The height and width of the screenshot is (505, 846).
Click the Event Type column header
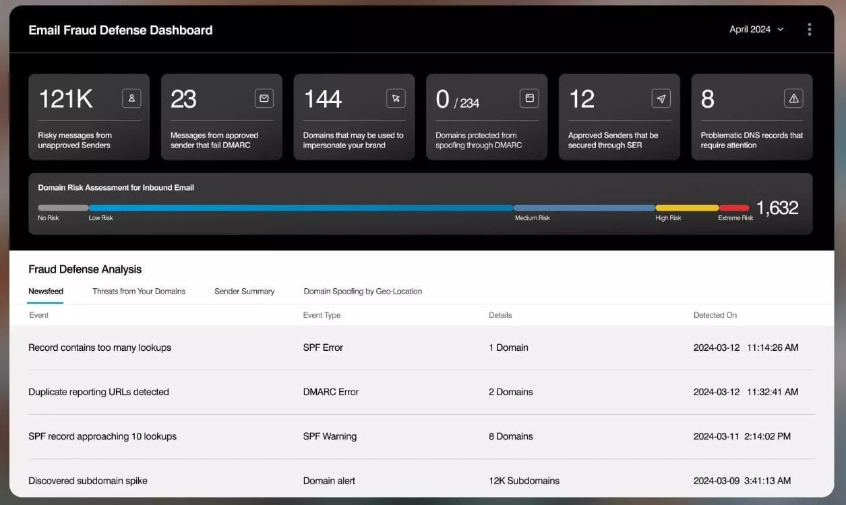322,314
